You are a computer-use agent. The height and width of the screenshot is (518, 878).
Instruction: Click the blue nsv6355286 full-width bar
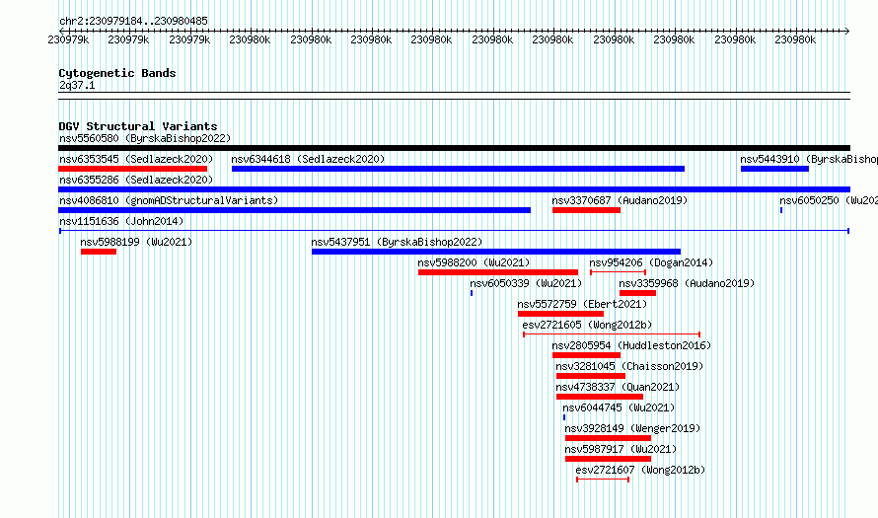(454, 189)
